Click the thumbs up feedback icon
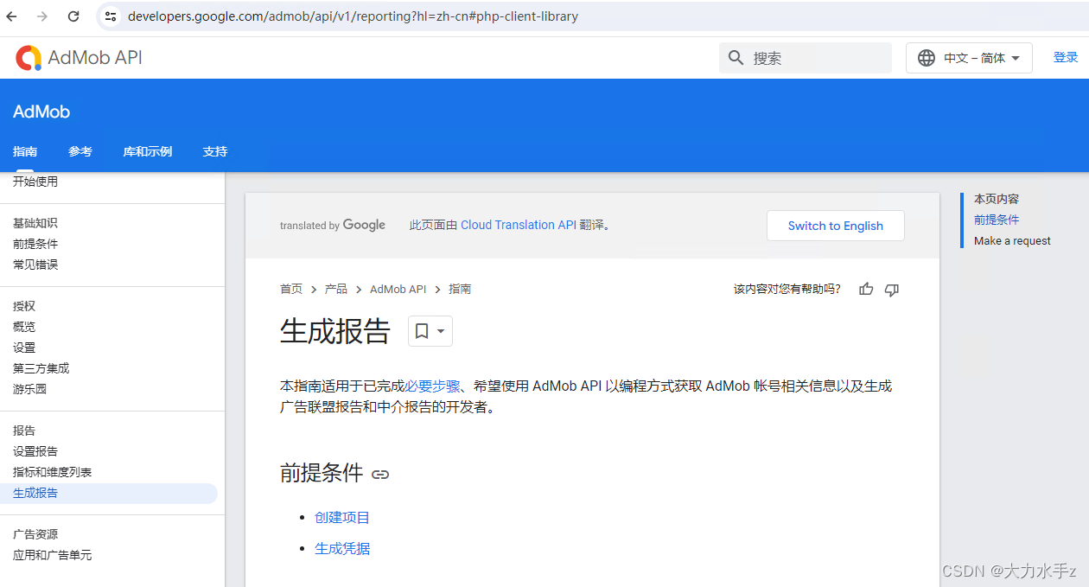1089x587 pixels. pyautogui.click(x=866, y=289)
